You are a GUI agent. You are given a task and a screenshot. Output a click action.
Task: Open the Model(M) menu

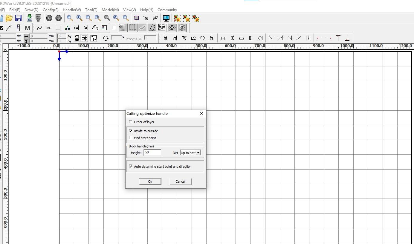(x=110, y=10)
